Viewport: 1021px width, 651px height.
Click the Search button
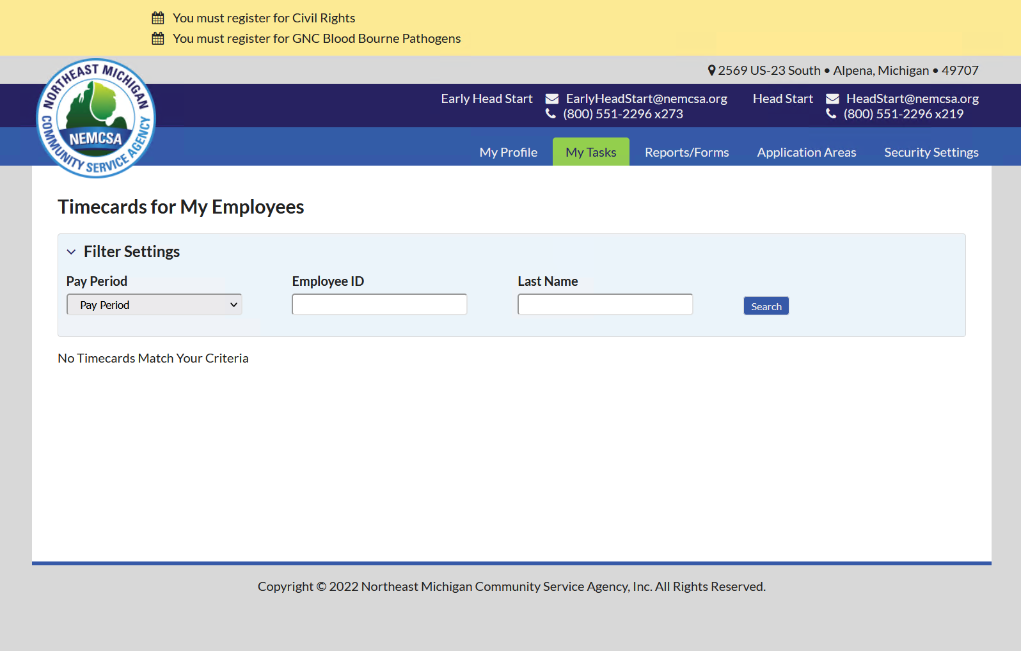(x=766, y=306)
